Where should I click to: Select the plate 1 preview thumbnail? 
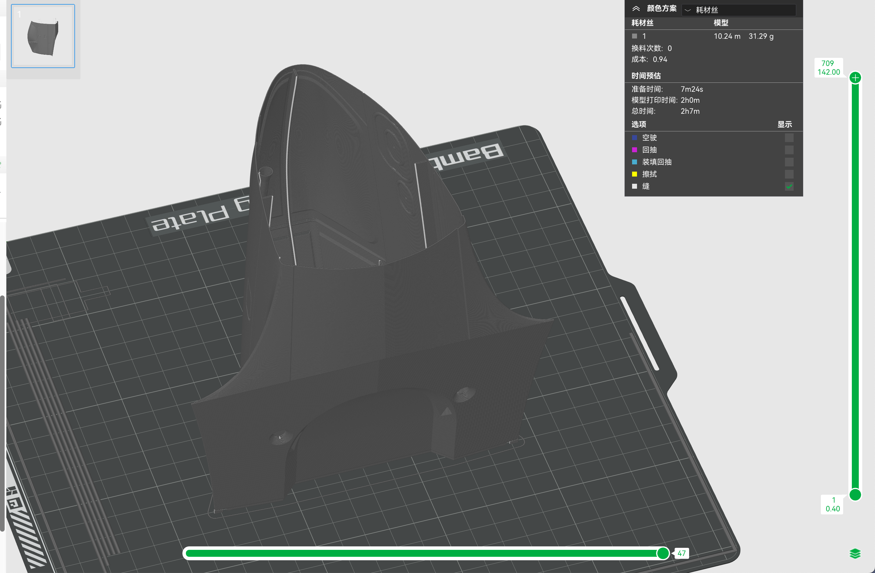(43, 36)
